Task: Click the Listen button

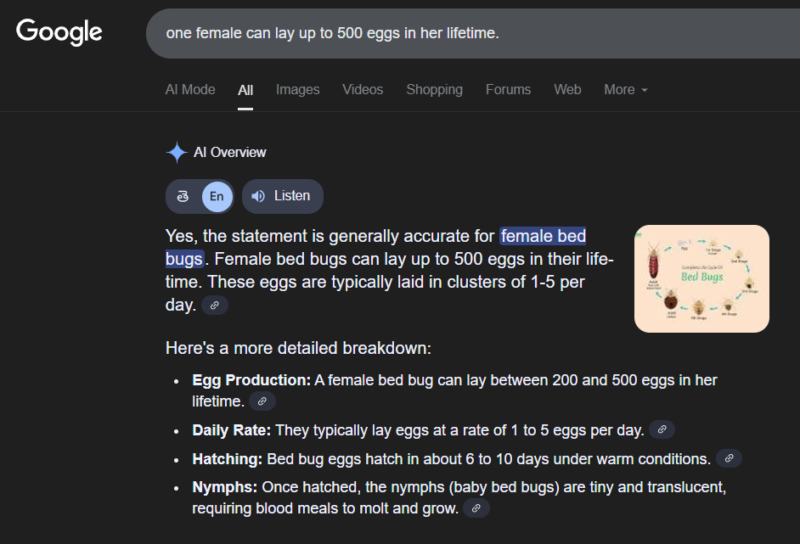Action: 282,196
